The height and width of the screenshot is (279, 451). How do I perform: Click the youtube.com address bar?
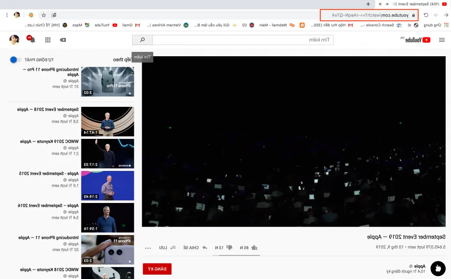(x=370, y=15)
